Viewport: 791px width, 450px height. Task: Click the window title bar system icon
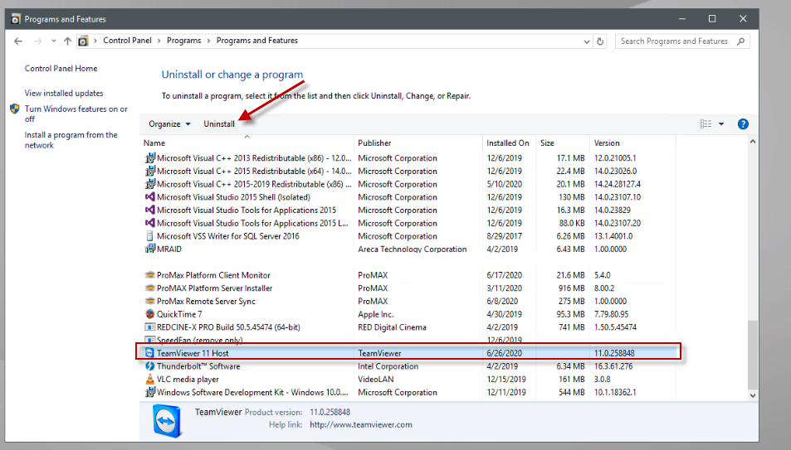coord(16,19)
